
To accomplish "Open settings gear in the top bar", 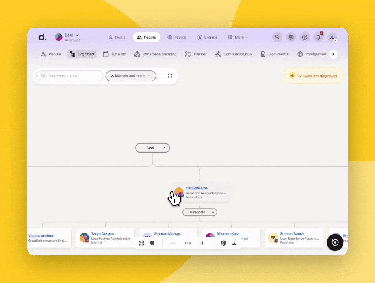I will point(291,37).
